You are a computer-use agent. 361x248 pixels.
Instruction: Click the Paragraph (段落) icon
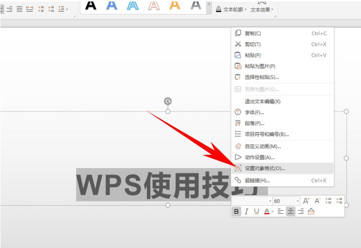coord(238,123)
